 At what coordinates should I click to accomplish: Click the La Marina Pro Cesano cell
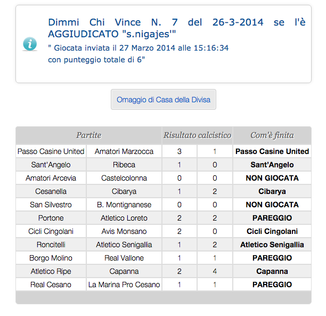[124, 285]
